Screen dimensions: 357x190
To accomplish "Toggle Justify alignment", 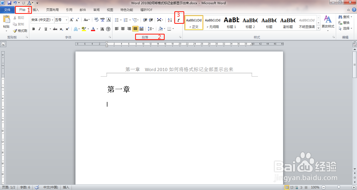I will pyautogui.click(x=135, y=29).
